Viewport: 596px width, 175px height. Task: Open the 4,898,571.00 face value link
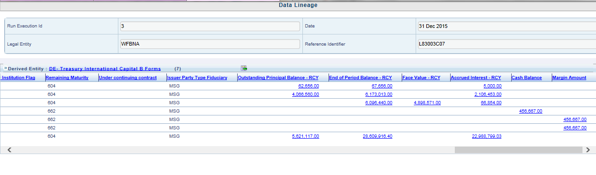[x=427, y=103]
